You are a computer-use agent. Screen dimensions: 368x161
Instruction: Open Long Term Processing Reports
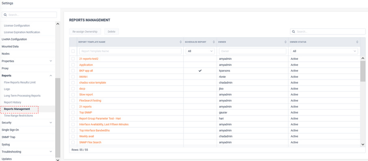[x=22, y=96]
